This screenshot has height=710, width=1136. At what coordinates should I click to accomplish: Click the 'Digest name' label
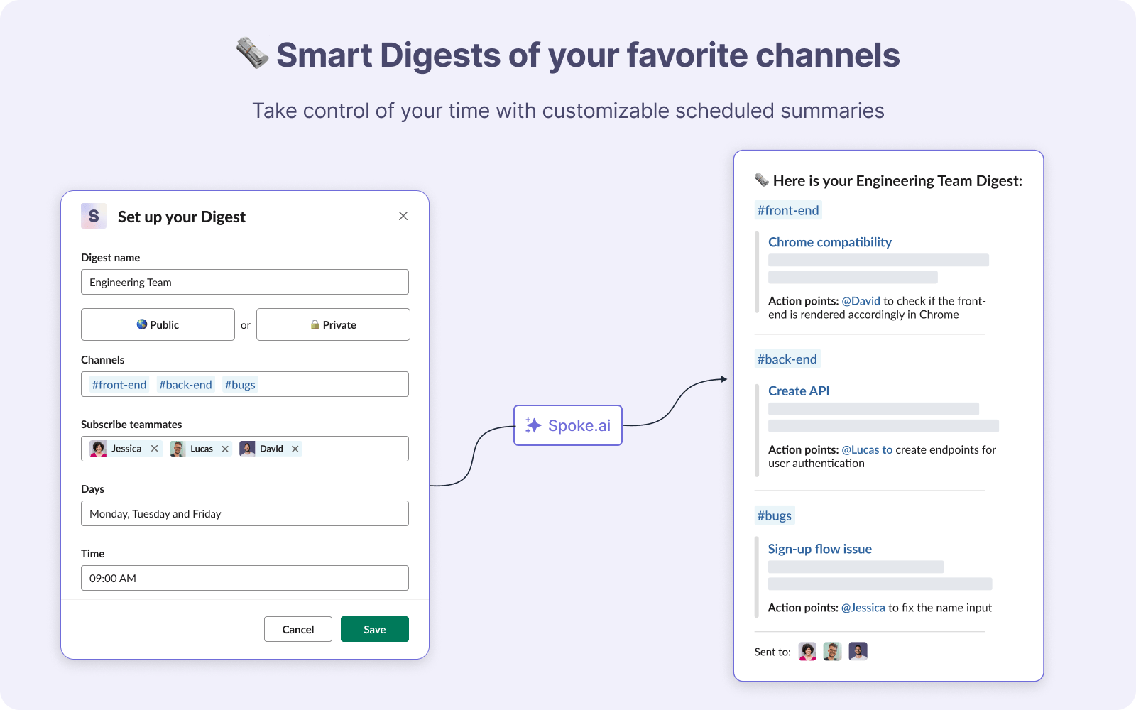[x=111, y=258]
